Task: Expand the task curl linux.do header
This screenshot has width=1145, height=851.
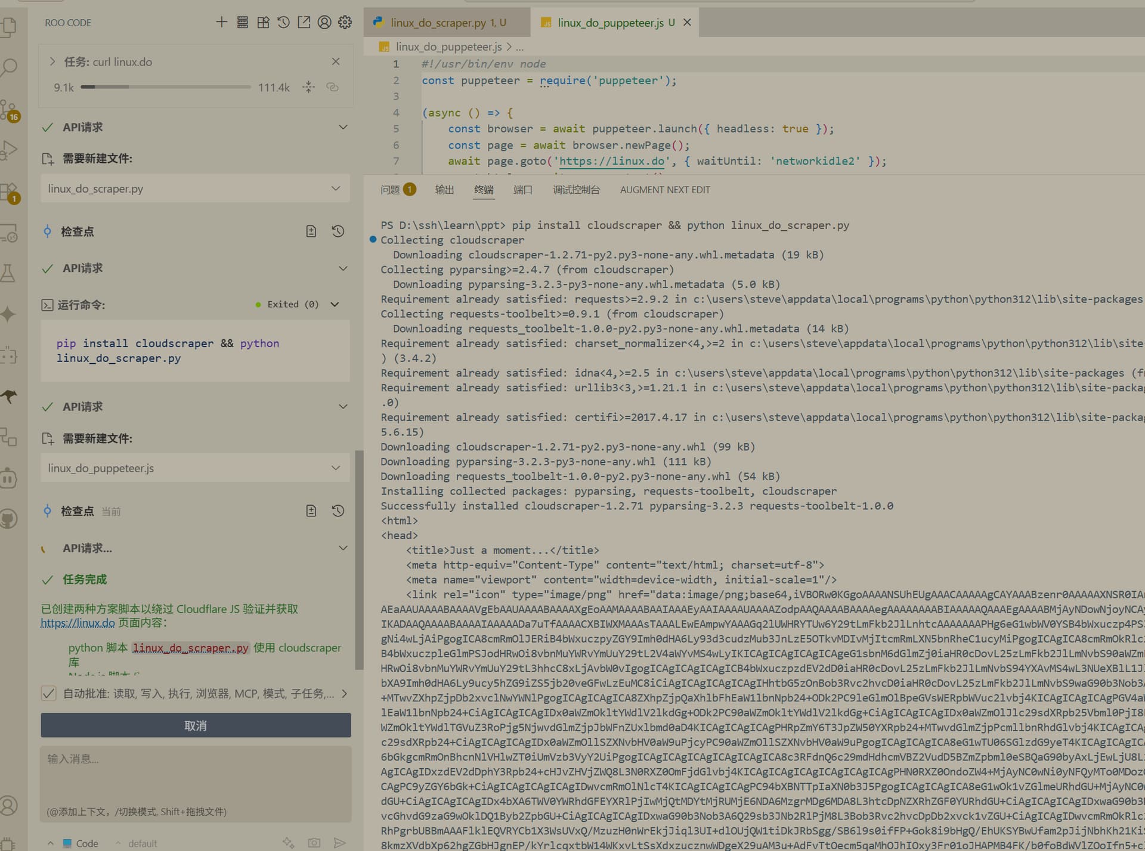Action: (52, 61)
